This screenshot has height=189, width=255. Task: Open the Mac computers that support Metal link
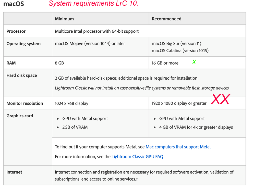(x=178, y=147)
